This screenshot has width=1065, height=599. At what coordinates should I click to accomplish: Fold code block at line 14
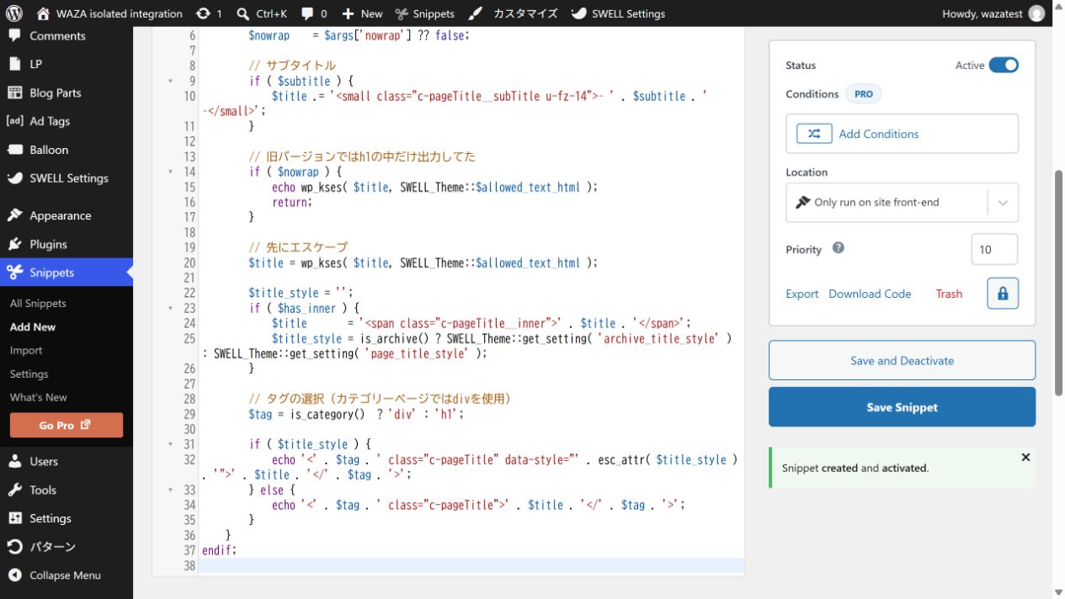pyautogui.click(x=171, y=172)
